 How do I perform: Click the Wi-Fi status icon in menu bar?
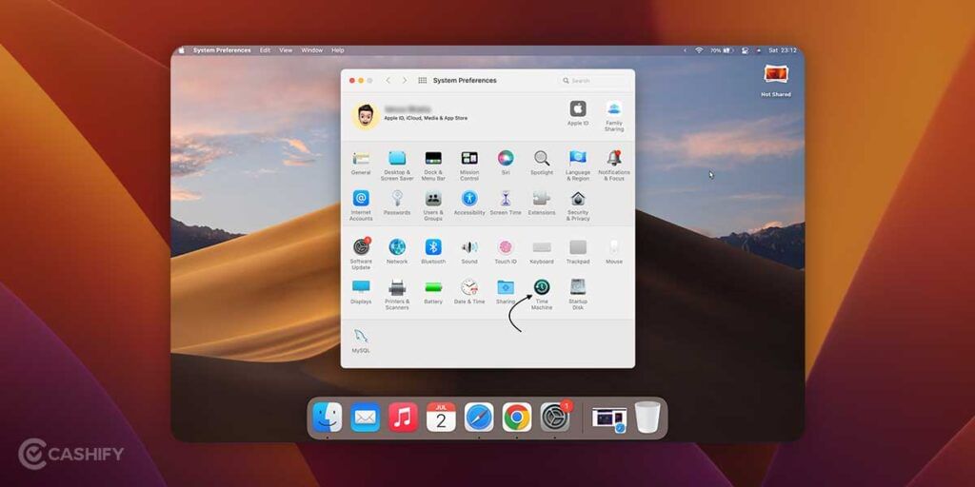pyautogui.click(x=699, y=50)
